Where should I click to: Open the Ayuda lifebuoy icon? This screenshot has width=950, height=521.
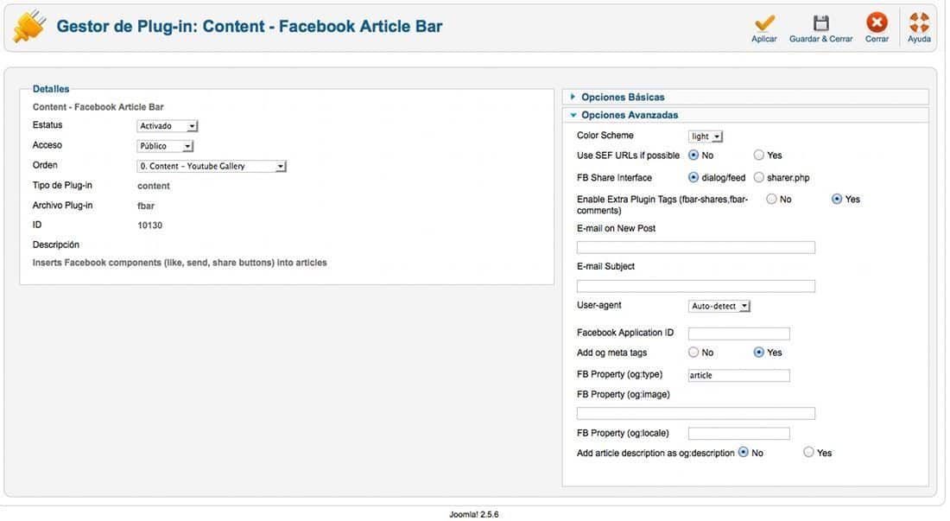pyautogui.click(x=919, y=22)
